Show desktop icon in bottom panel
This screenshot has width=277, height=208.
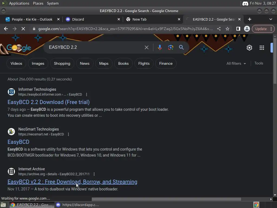(3, 205)
